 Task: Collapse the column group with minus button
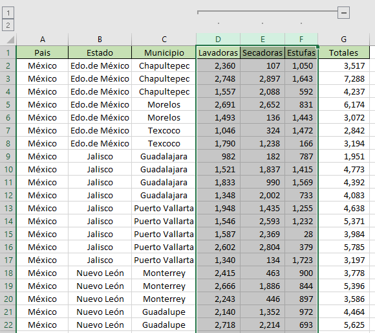click(x=343, y=13)
